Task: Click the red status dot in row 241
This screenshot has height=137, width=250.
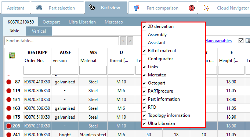Action: 9,135
